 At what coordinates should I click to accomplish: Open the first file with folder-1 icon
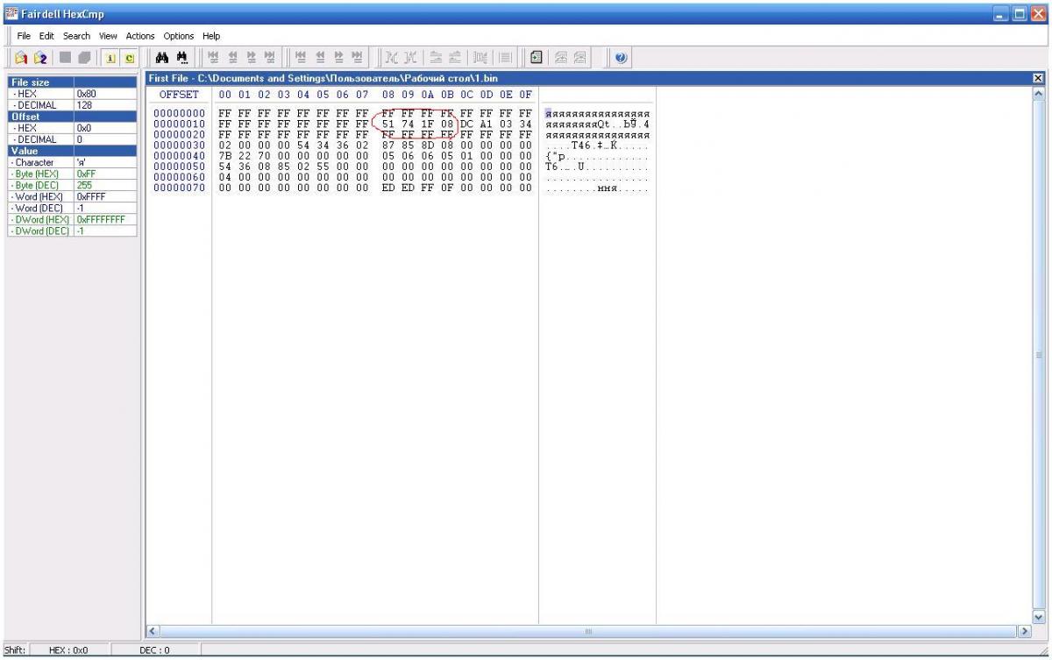[x=21, y=58]
